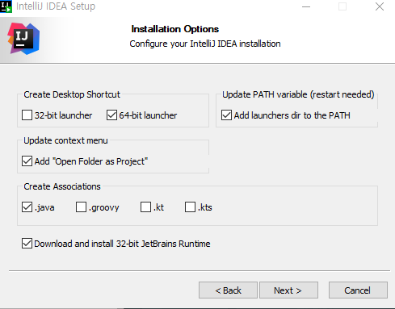Screen dimensions: 395x309
Task: Uncheck the 64-bit launcher checkbox
Action: click(111, 115)
